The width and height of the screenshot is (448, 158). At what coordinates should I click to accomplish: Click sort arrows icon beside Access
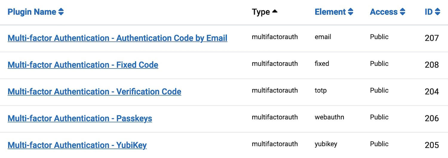403,12
